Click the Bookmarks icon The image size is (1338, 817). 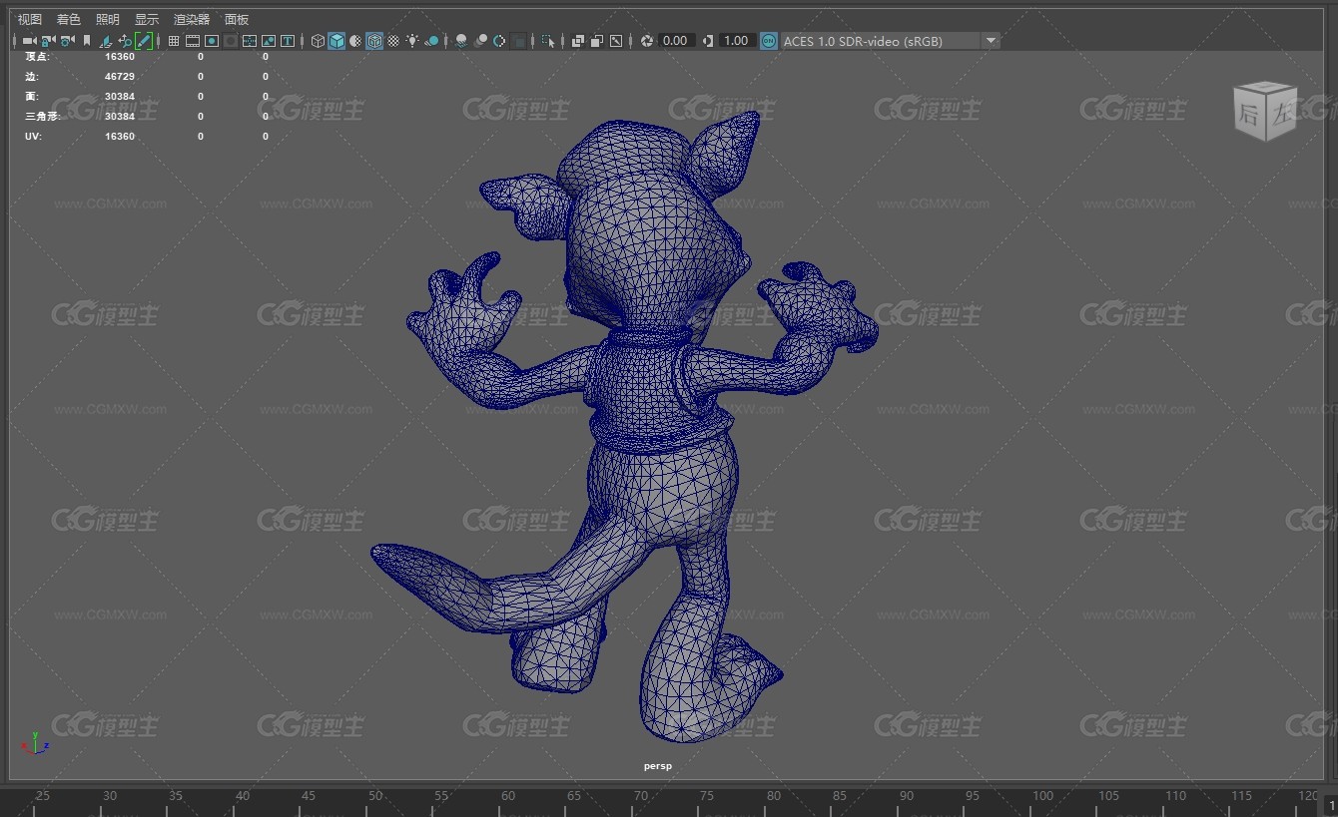coord(87,41)
